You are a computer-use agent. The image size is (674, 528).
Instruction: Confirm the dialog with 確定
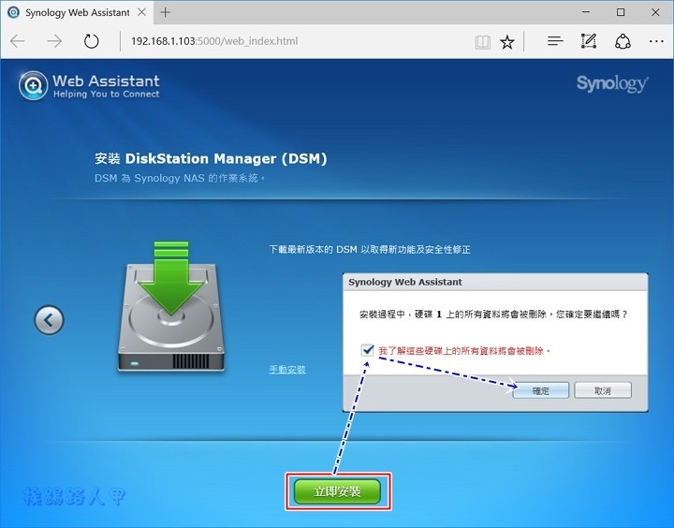click(540, 390)
